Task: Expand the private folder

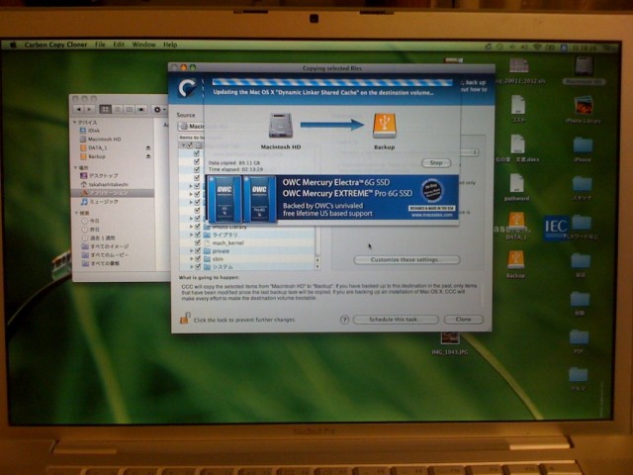Action: click(x=191, y=250)
